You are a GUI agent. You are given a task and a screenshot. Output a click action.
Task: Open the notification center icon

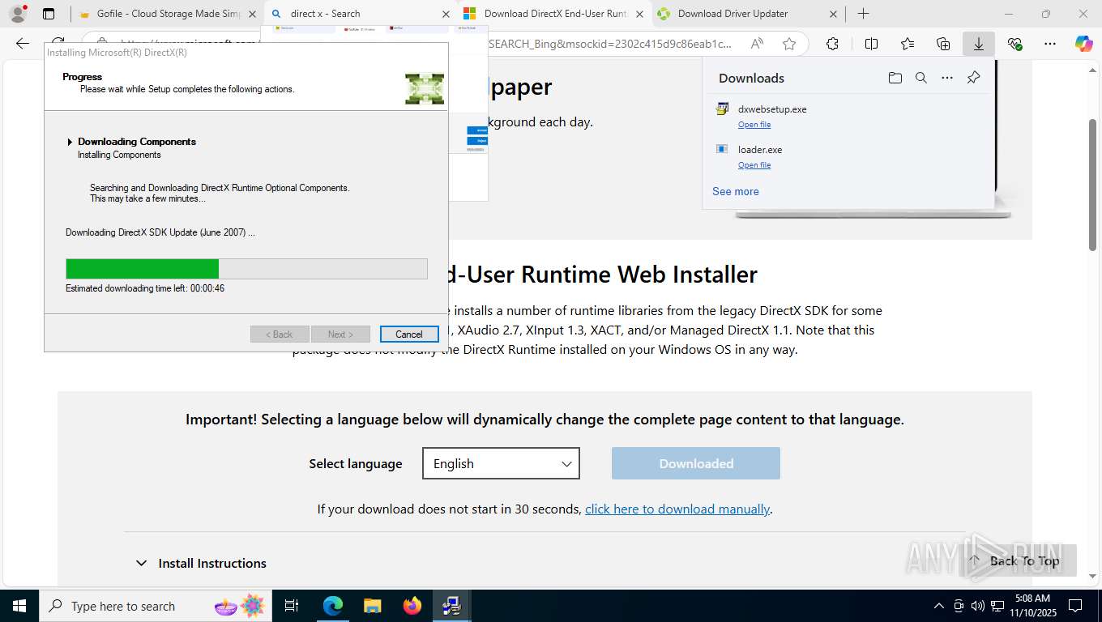[x=1075, y=606]
